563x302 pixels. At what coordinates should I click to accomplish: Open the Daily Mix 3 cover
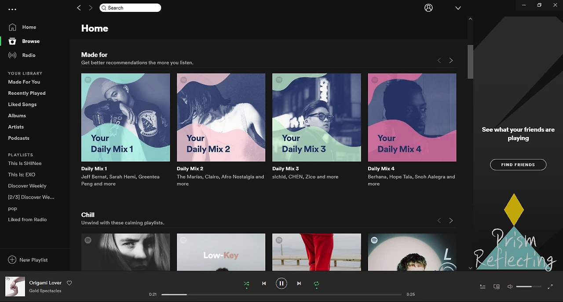317,118
